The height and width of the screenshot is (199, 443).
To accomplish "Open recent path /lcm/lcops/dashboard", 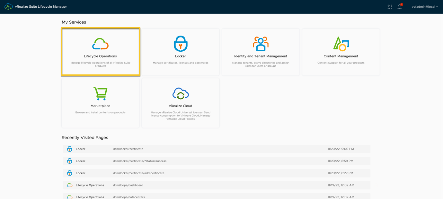I will pos(128,185).
